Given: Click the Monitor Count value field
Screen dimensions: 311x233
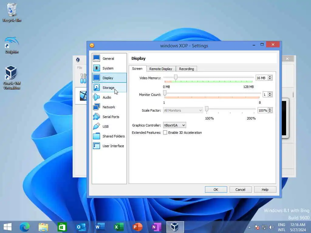Looking at the screenshot, I should pos(265,95).
